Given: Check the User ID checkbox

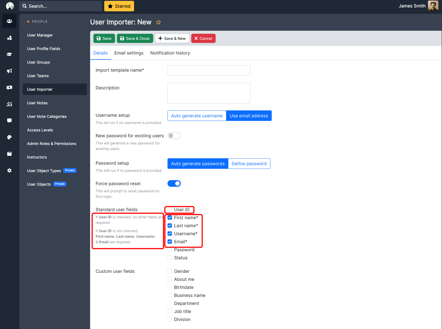Looking at the screenshot, I should click(170, 209).
